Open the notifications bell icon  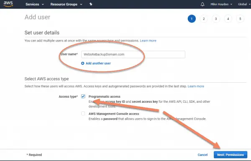tap(202, 4)
